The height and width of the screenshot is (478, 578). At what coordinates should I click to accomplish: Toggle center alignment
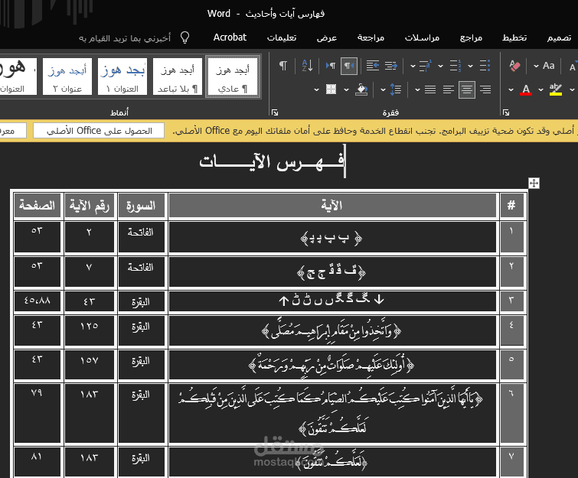(x=467, y=89)
